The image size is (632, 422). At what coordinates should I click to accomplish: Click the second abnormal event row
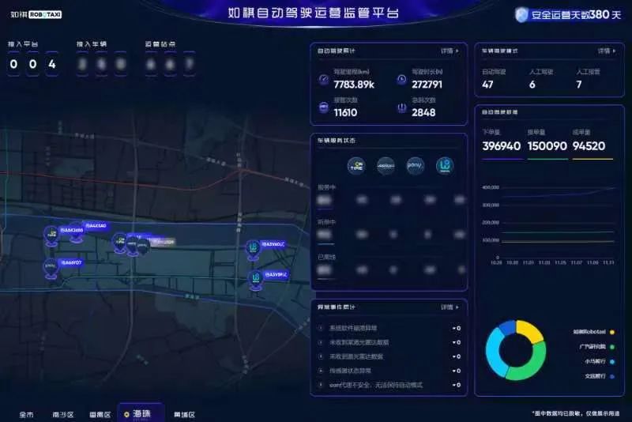389,342
